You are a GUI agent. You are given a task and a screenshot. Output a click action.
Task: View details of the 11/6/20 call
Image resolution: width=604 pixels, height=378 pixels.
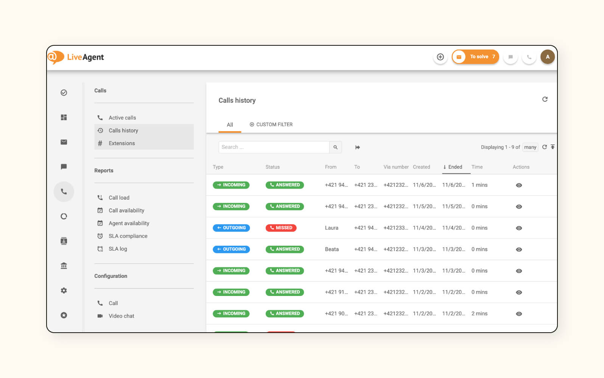(519, 185)
